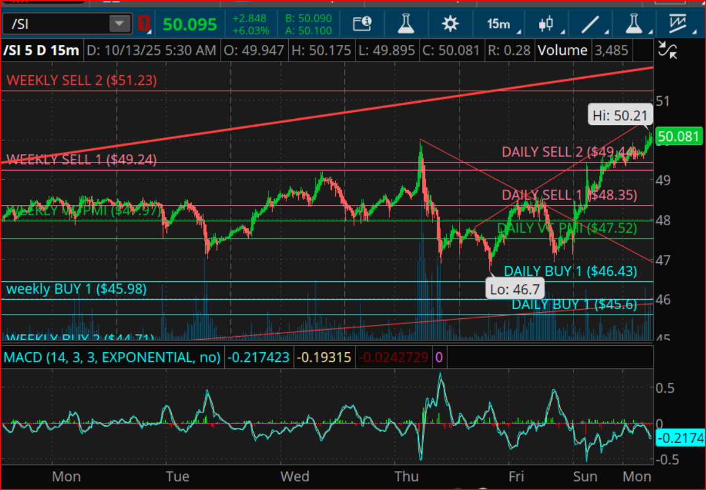
Task: Click the cyan -0.2174 MACD value marker
Action: (680, 438)
